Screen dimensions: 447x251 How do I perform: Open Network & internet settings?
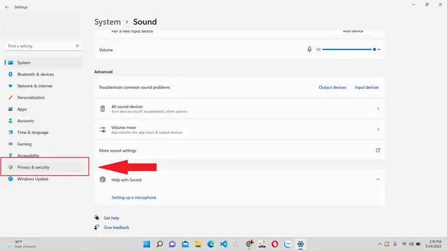pyautogui.click(x=43, y=86)
